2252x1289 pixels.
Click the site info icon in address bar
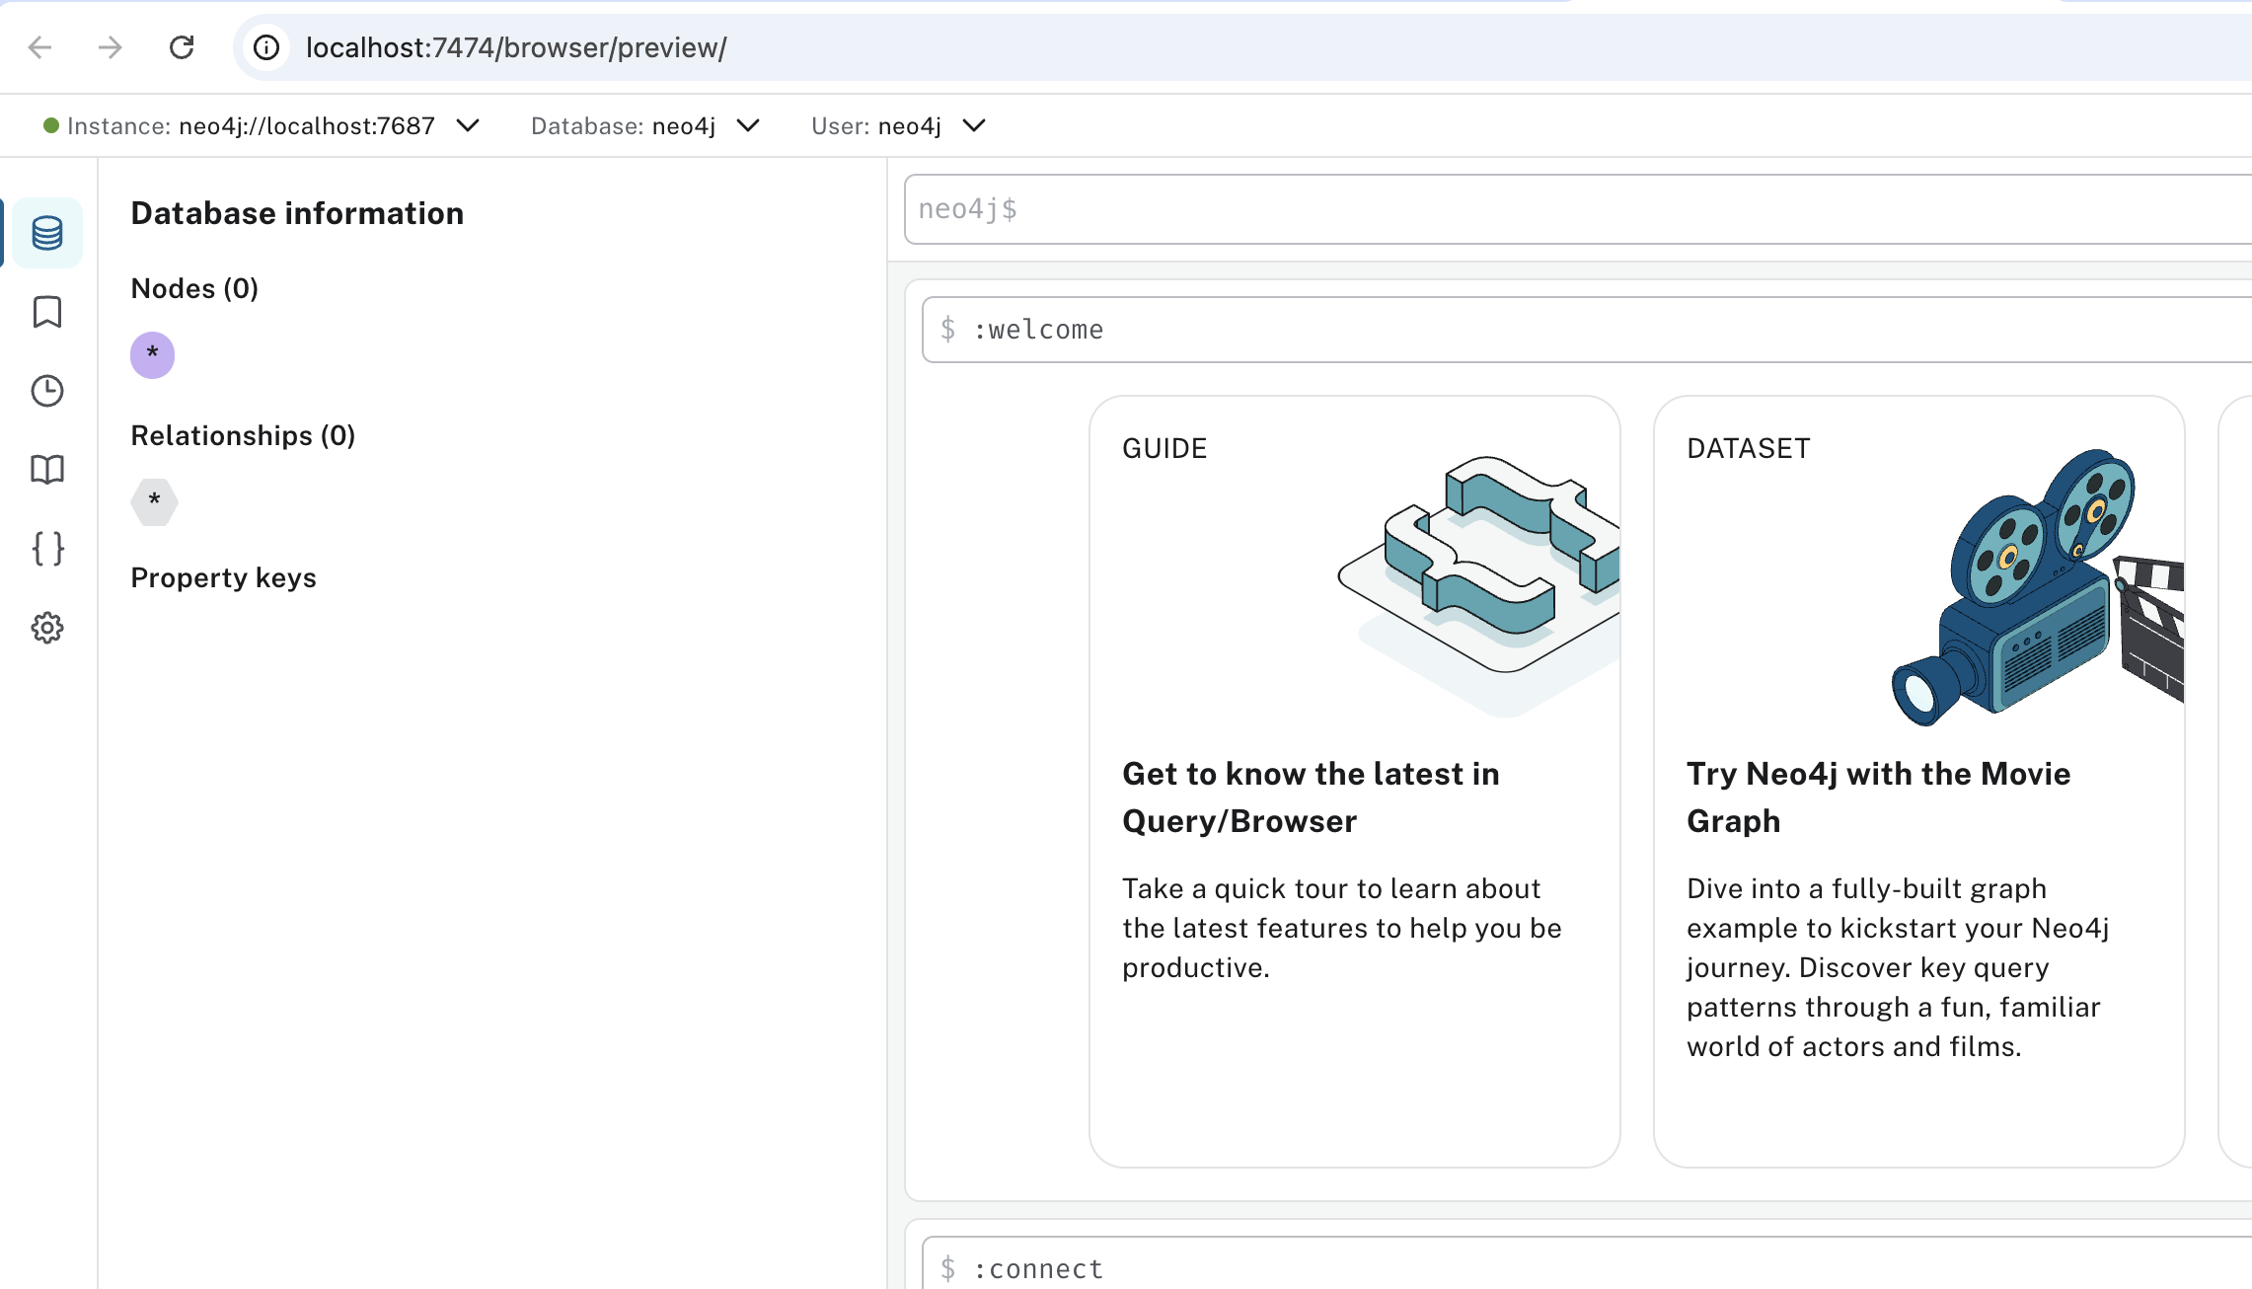coord(266,47)
